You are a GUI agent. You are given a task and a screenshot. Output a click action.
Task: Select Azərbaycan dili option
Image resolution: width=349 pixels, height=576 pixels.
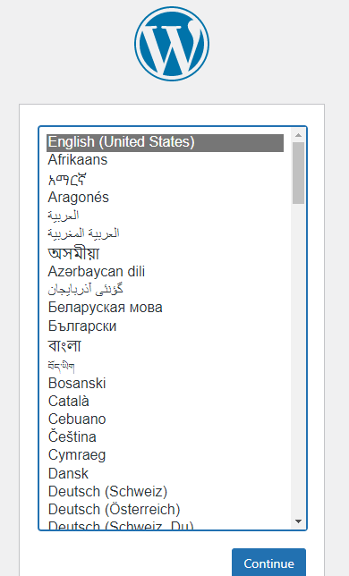tap(165, 272)
